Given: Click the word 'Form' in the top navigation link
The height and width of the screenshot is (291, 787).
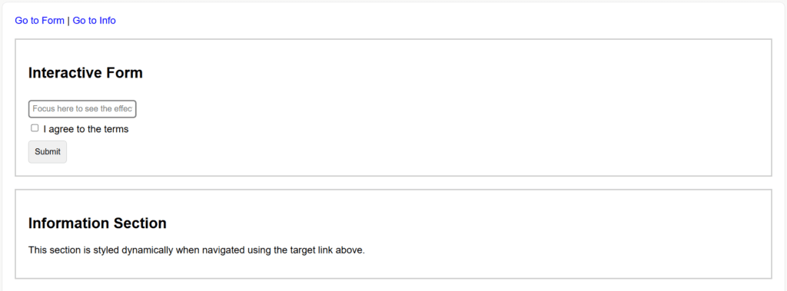Looking at the screenshot, I should [x=53, y=21].
